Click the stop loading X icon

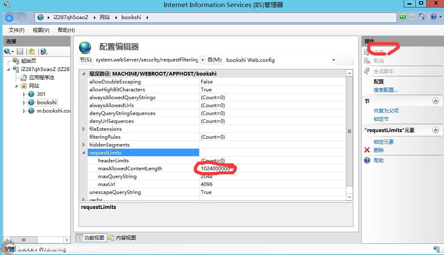point(412,17)
